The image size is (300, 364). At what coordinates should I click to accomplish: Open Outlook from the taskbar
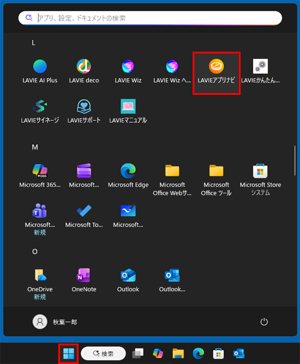click(x=239, y=354)
